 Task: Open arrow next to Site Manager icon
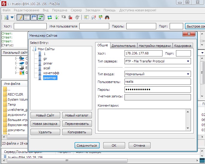coord(12,17)
